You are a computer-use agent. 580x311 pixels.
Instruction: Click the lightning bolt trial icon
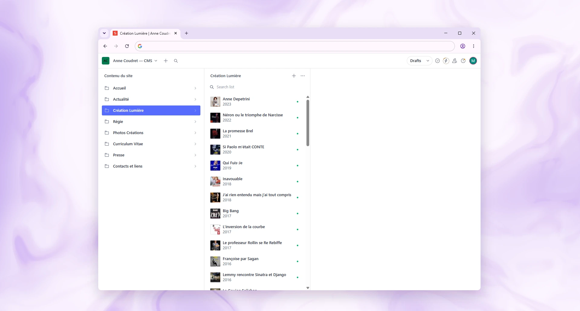pyautogui.click(x=446, y=61)
